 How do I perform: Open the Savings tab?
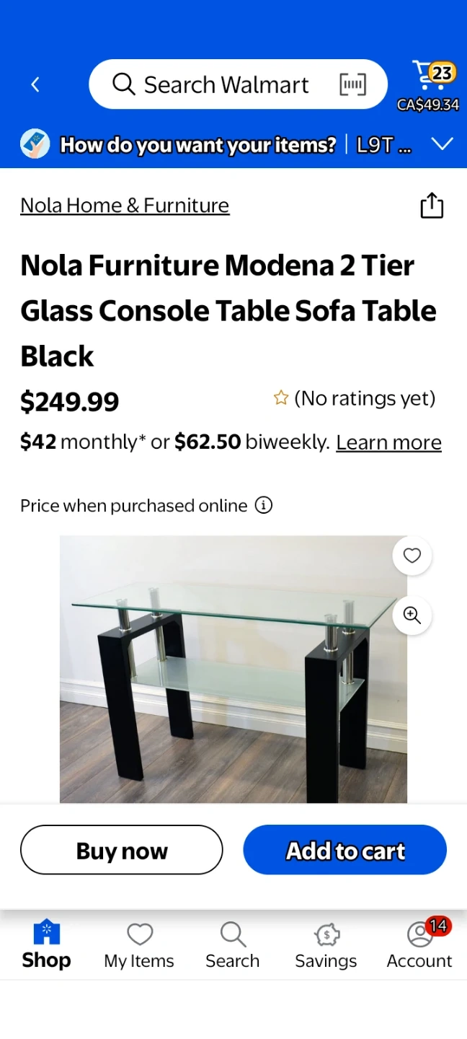(x=326, y=945)
